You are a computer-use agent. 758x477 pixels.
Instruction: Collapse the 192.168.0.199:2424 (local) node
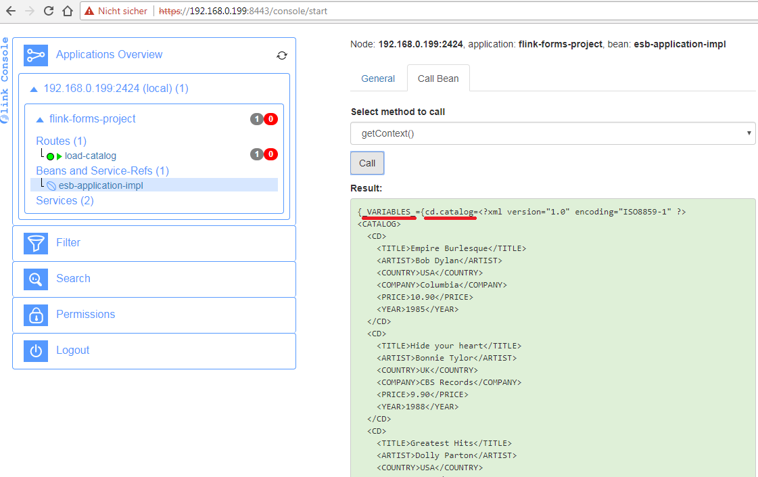coord(34,89)
